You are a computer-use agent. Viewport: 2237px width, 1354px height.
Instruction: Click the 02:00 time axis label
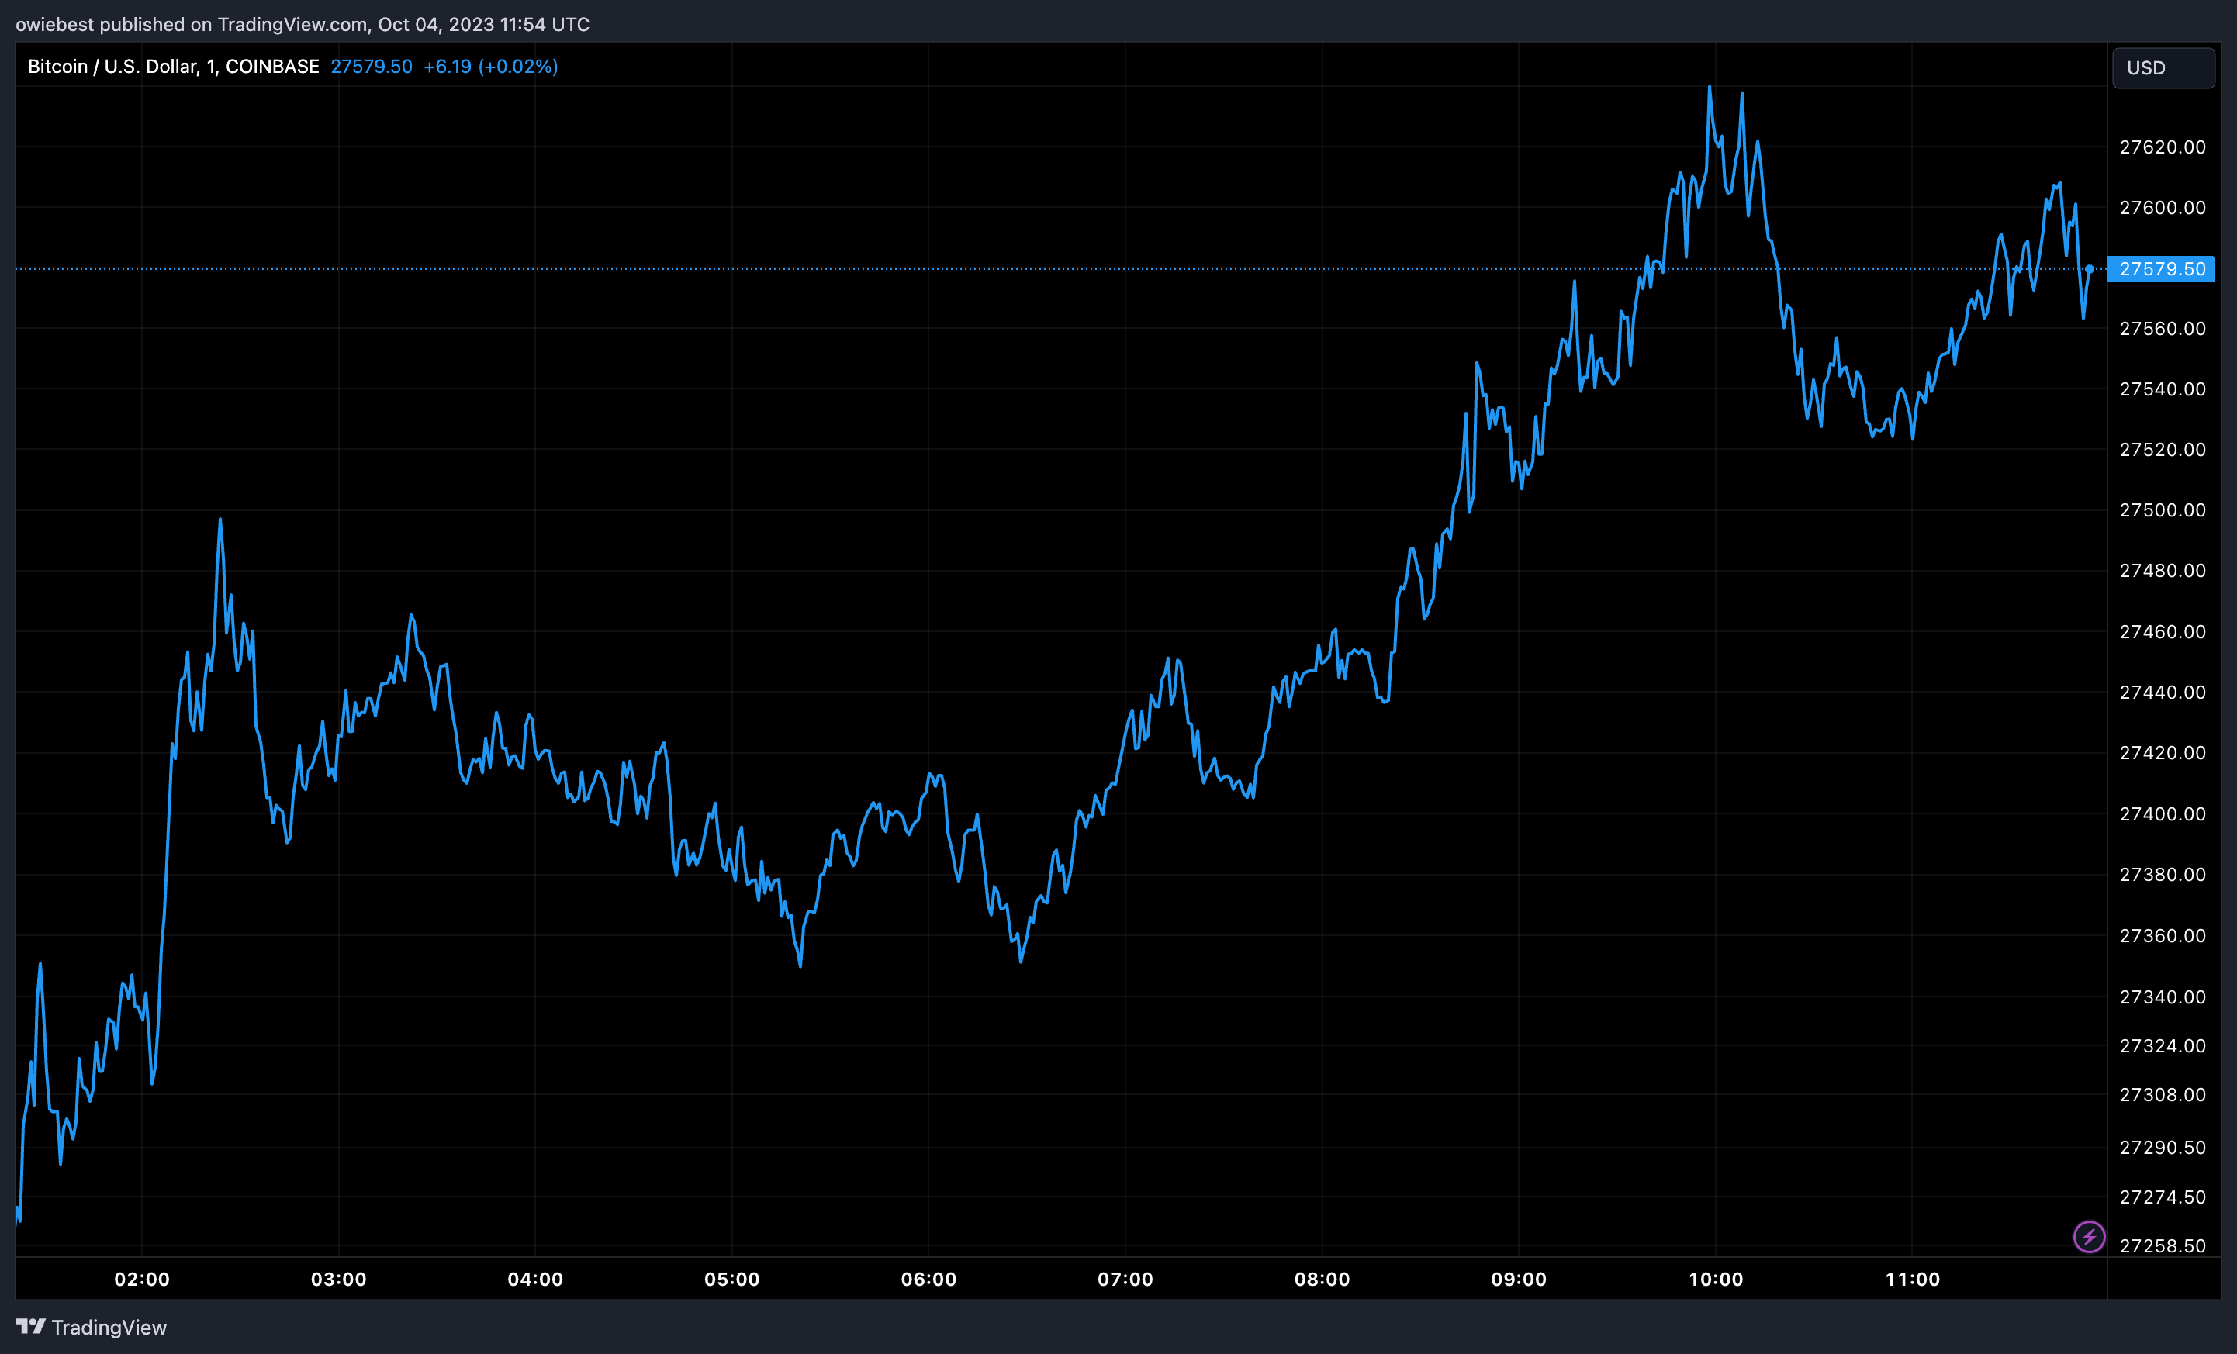tap(142, 1280)
